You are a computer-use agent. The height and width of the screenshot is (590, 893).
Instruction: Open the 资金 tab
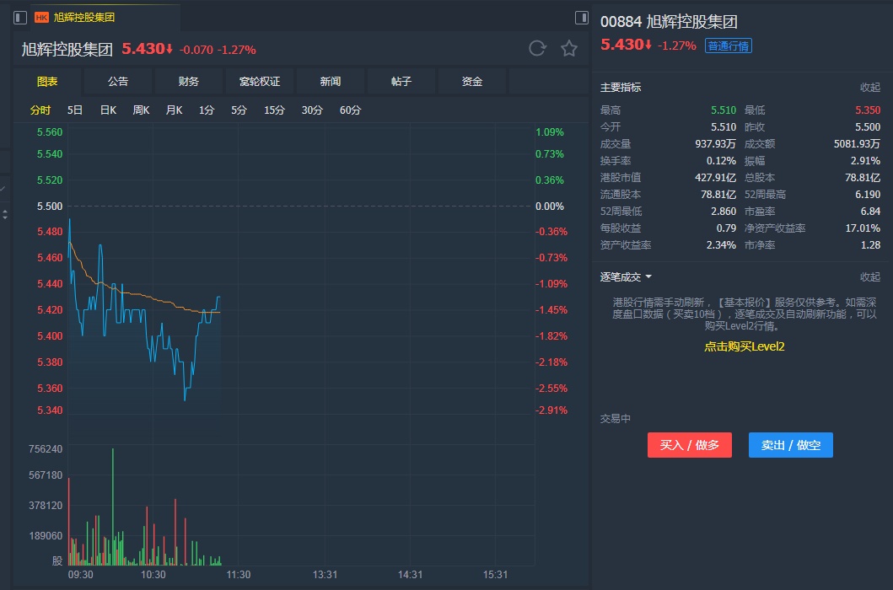tap(472, 82)
